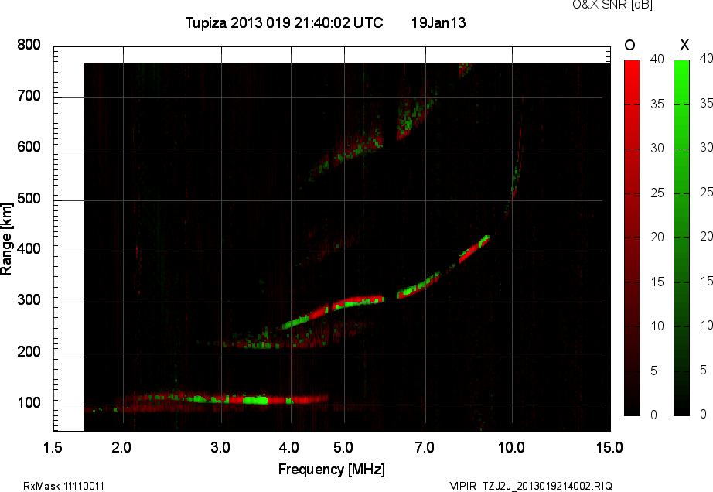Image resolution: width=713 pixels, height=492 pixels.
Task: Click the F-layer trace segment between 8 and 9 MHz
Action: click(x=474, y=249)
